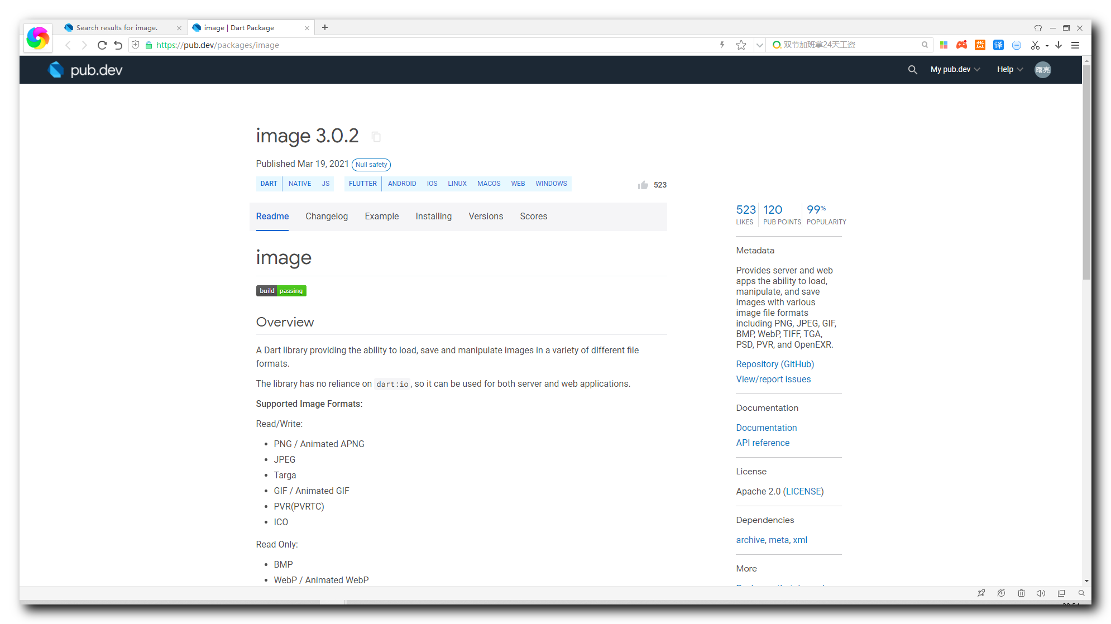
Task: Click the 120 PUB POINTS score
Action: 782,214
